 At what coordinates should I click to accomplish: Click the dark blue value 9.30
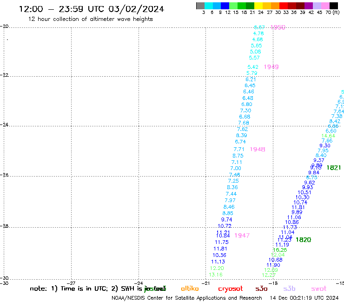click(x=325, y=145)
